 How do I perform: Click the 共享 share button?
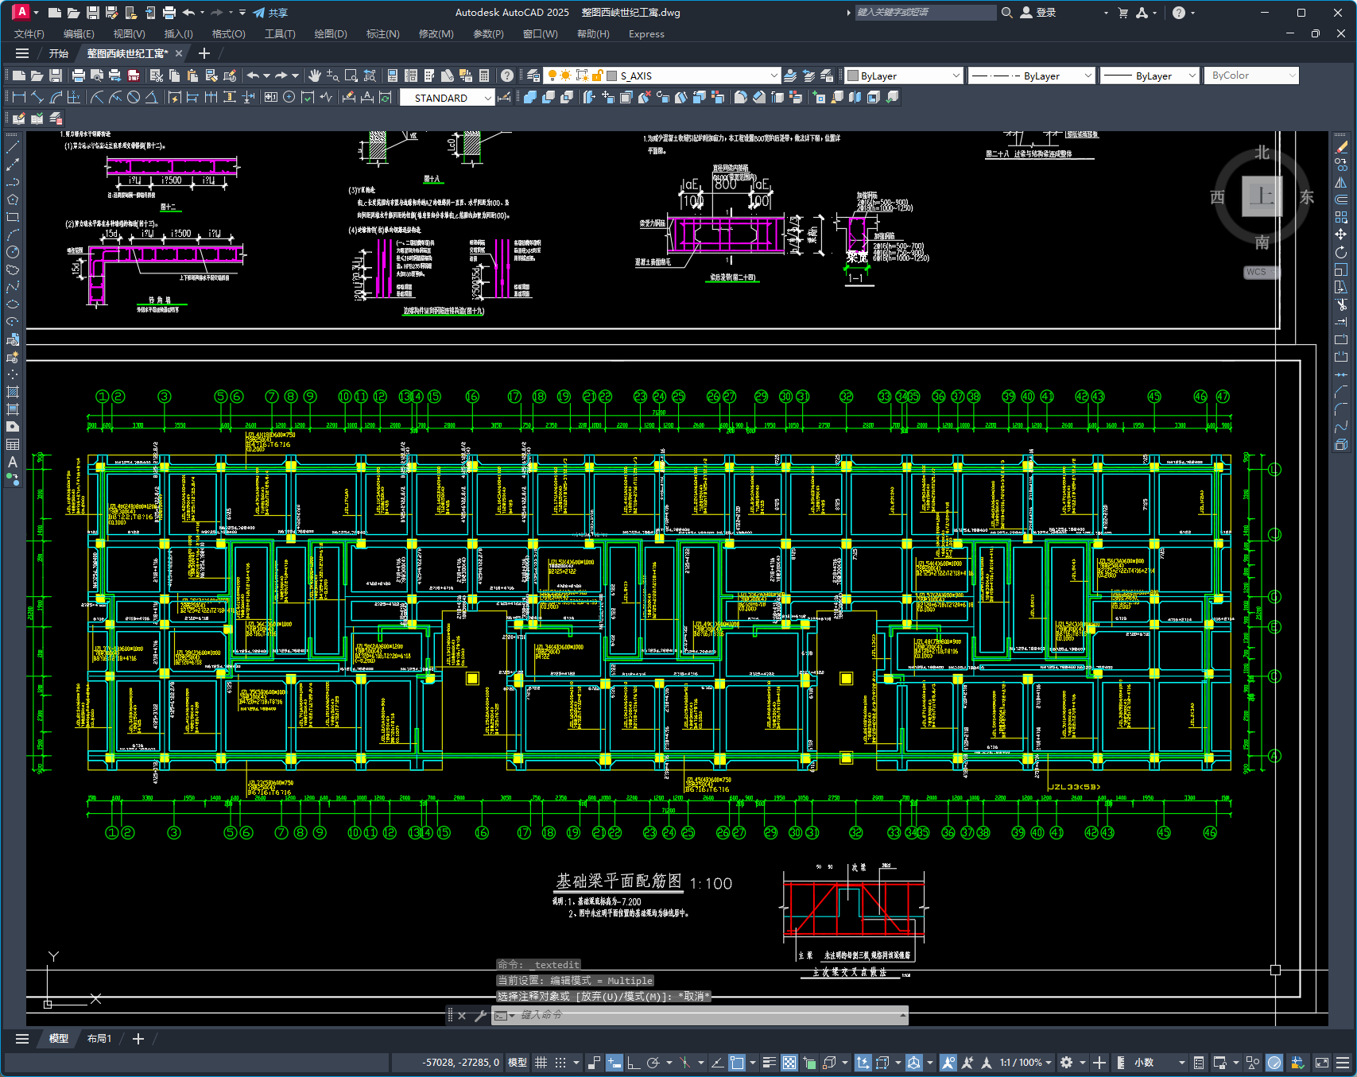270,13
